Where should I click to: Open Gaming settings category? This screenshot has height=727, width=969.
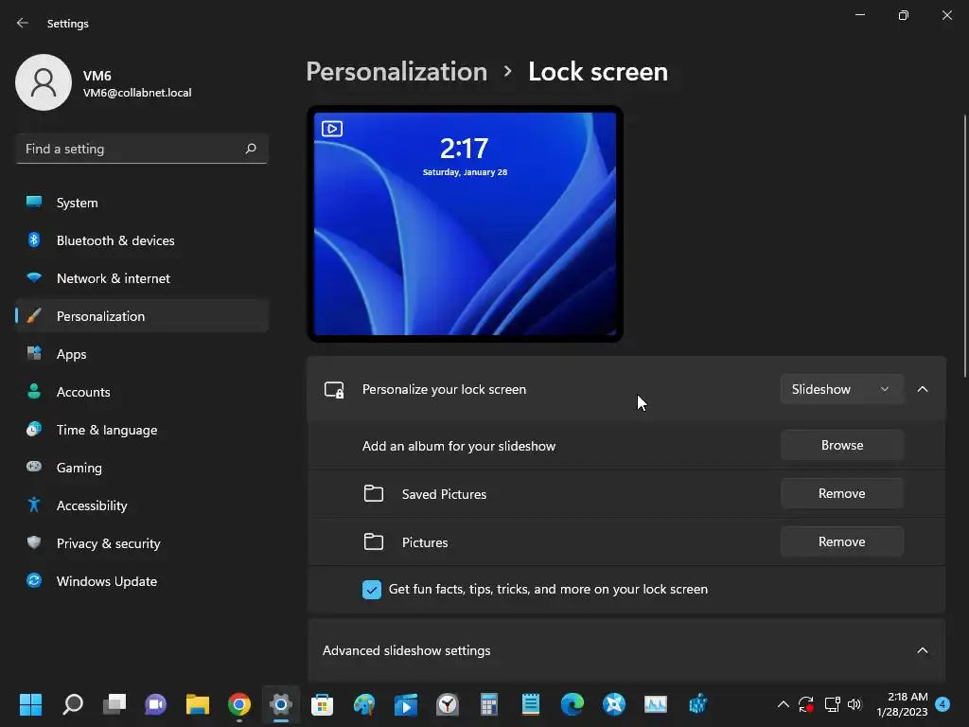click(142, 468)
